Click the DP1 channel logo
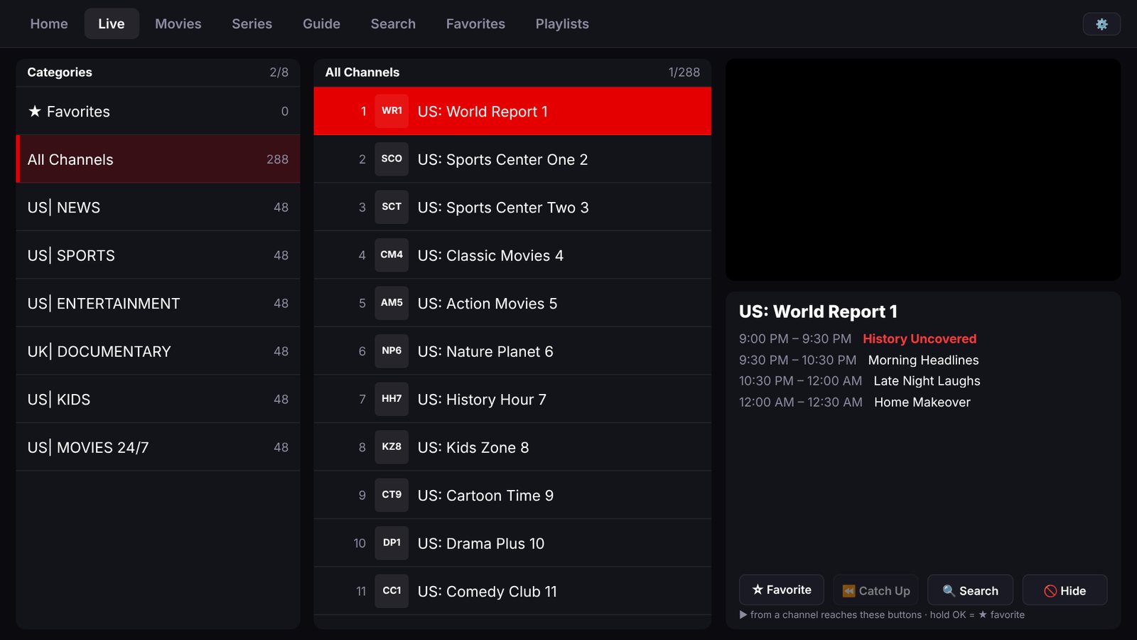The width and height of the screenshot is (1137, 640). (392, 543)
